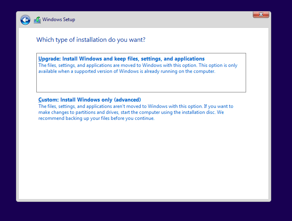292x221 pixels.
Task: Click the word "(advanced)" in Custom title
Action: tap(127, 100)
